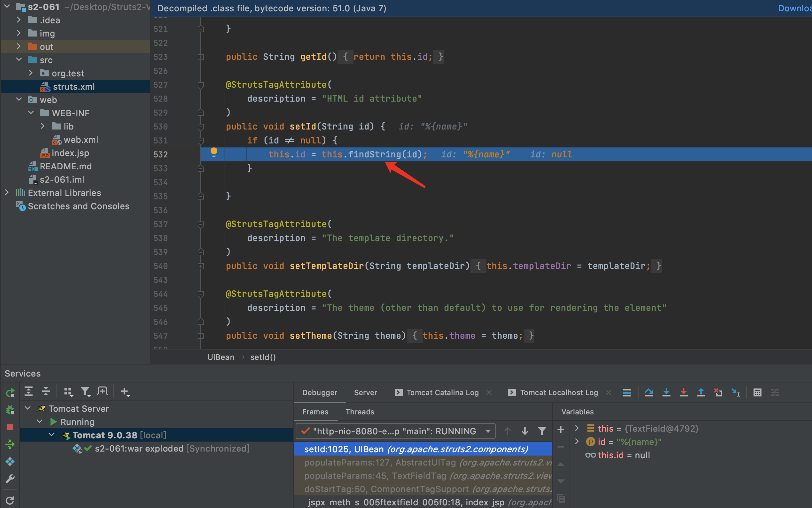Toggle code folding on setTheme line 547
The image size is (812, 508).
point(201,336)
